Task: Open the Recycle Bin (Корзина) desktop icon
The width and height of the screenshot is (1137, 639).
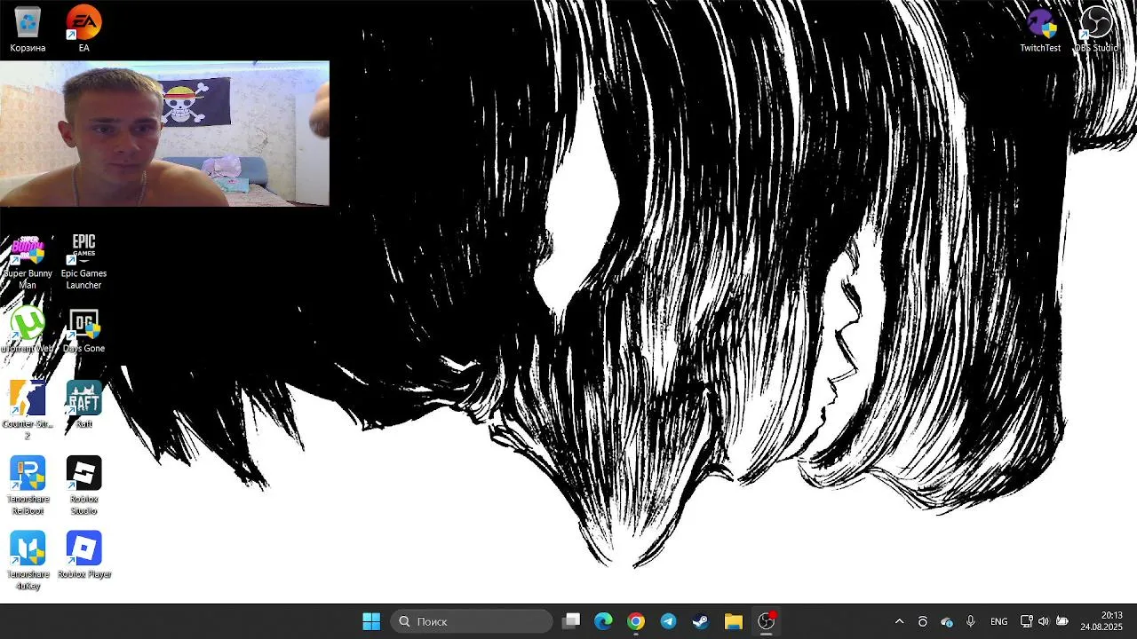Action: coord(28,28)
